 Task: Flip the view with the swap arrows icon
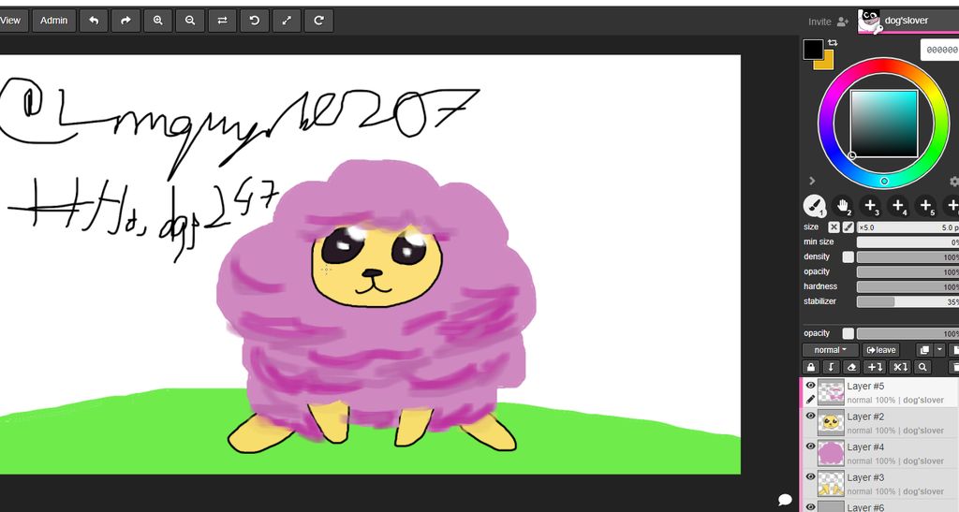(x=222, y=21)
